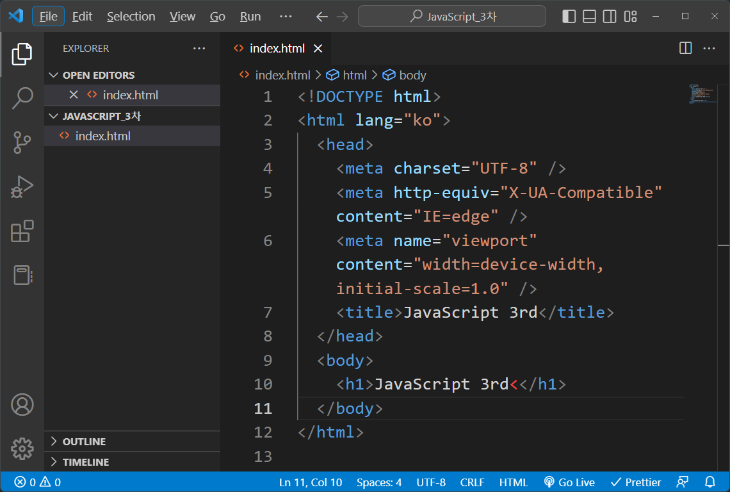The height and width of the screenshot is (492, 730).
Task: Toggle the bottom panel layout icon
Action: pos(589,16)
